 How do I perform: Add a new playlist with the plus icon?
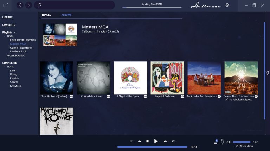[x=14, y=33]
